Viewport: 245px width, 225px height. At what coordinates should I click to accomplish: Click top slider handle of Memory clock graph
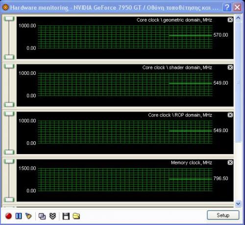pyautogui.click(x=9, y=161)
